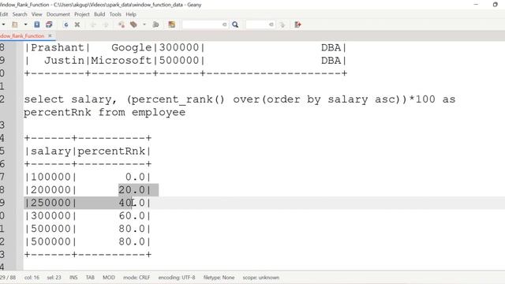
Task: Navigate forward using the right arrow icon
Action: point(105,24)
